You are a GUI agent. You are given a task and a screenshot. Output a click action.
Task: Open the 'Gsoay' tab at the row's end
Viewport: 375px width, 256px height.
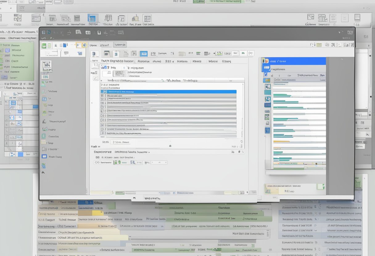click(x=226, y=61)
